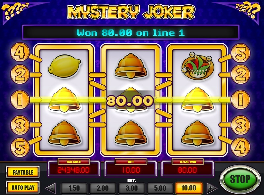Screen dimensions: 264x195
Task: Click the right-side payline 3 coin
Action: (x=241, y=125)
